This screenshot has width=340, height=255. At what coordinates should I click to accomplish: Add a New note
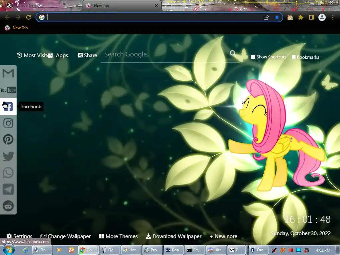[223, 236]
